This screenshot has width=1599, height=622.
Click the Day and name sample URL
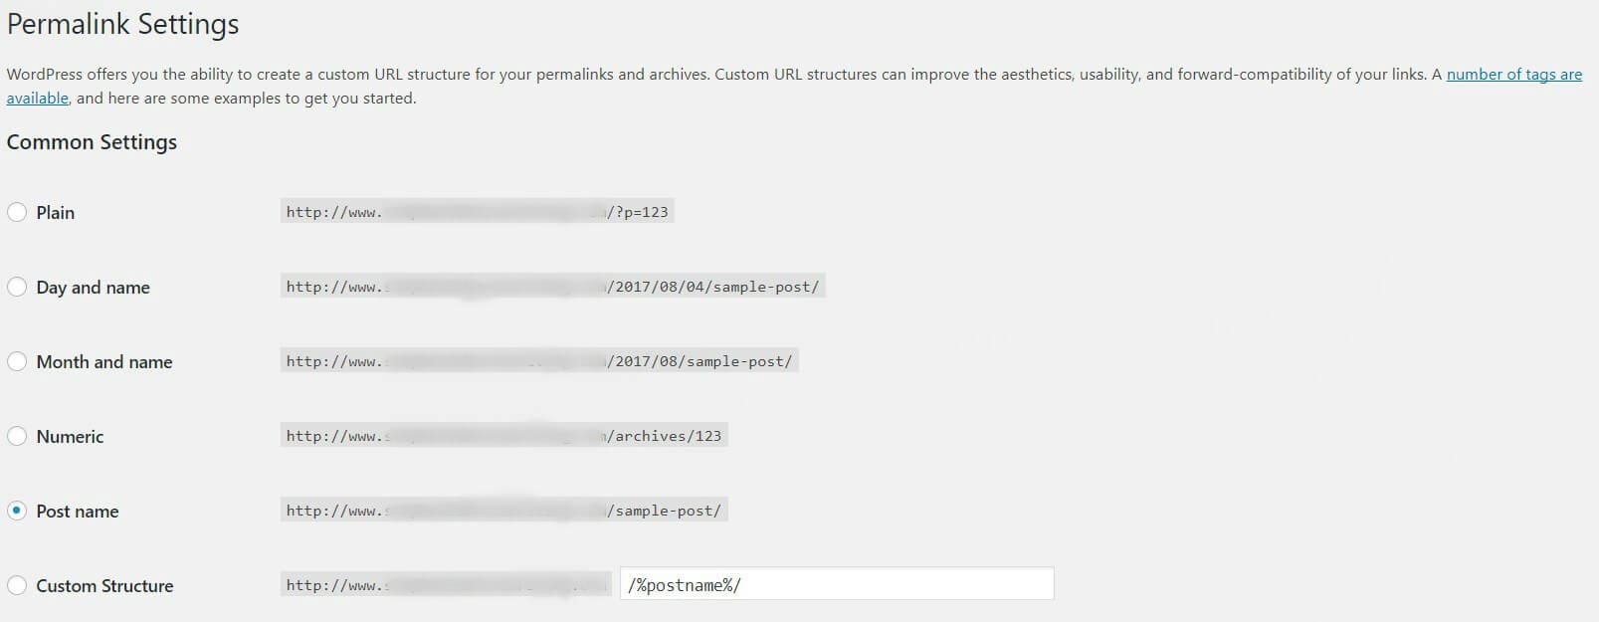click(552, 286)
